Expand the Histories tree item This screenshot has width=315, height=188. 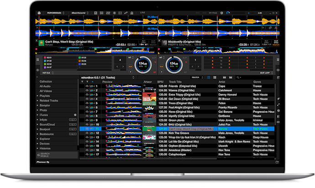click(37, 148)
